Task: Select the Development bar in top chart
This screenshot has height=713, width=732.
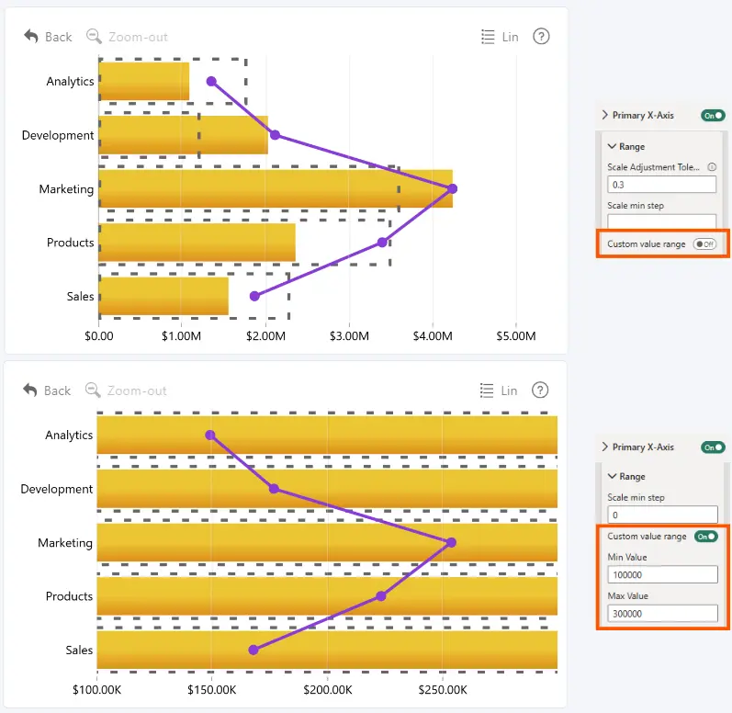Action: click(183, 135)
